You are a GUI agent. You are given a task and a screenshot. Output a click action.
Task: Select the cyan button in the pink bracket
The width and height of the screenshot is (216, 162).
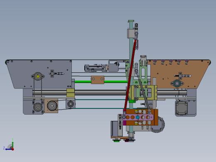(x=137, y=118)
